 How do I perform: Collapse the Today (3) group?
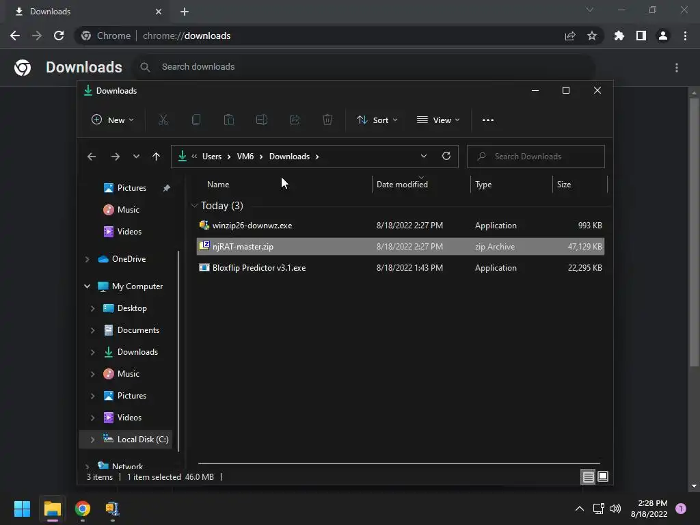[x=194, y=205]
